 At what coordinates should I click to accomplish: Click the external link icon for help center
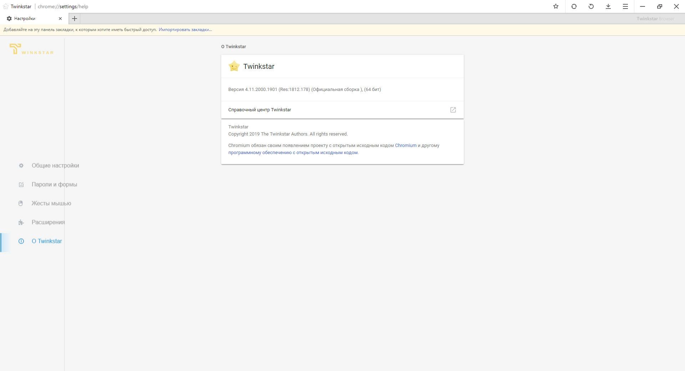453,110
